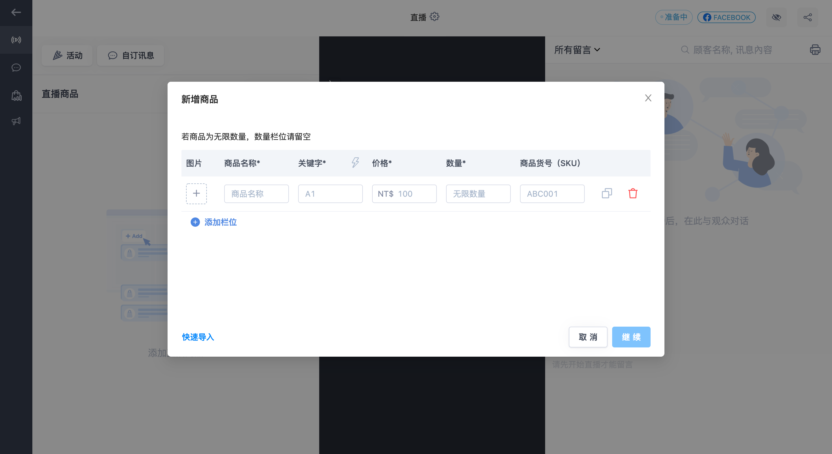832x454 pixels.
Task: Click the 继续 button
Action: 631,337
